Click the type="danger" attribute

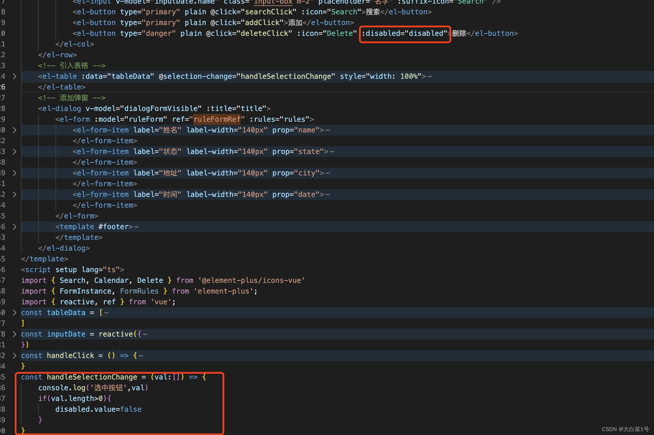pos(148,33)
